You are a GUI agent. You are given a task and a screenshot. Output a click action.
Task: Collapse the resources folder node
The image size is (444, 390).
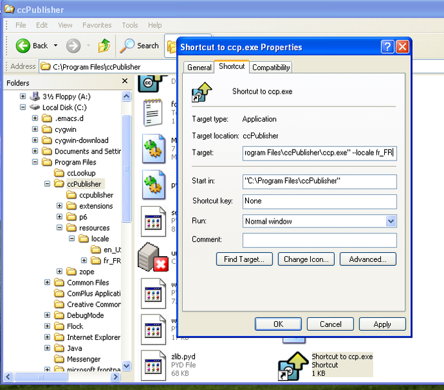pyautogui.click(x=59, y=227)
